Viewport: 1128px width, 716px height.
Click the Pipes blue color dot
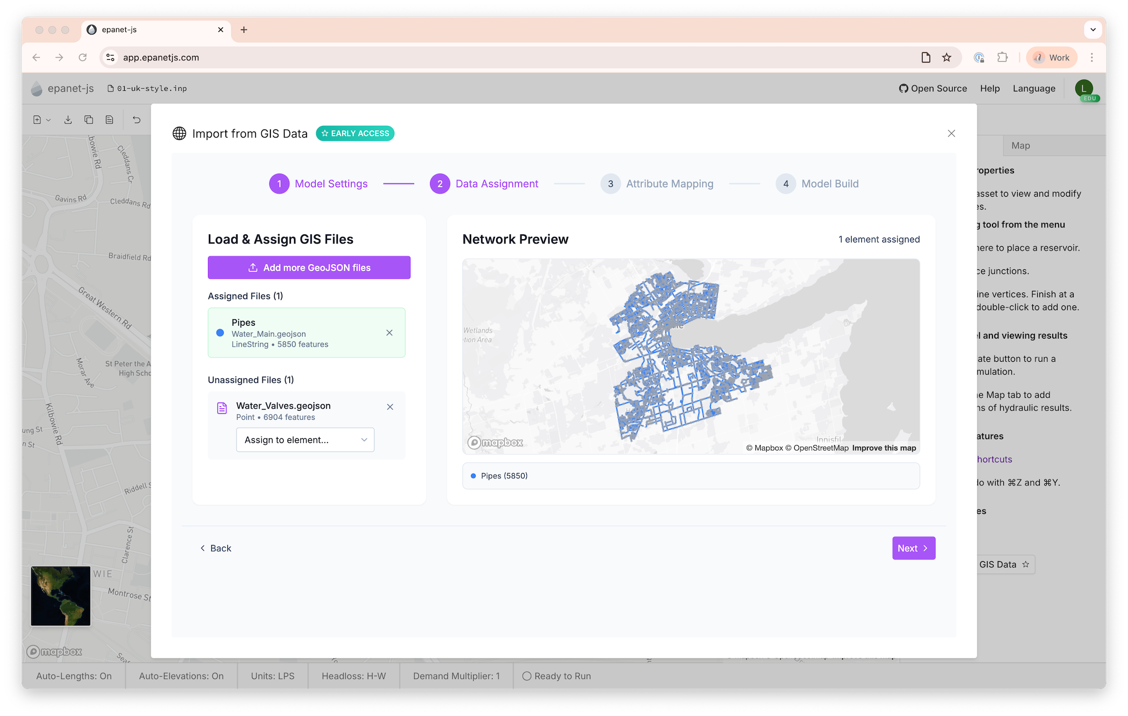pos(220,333)
